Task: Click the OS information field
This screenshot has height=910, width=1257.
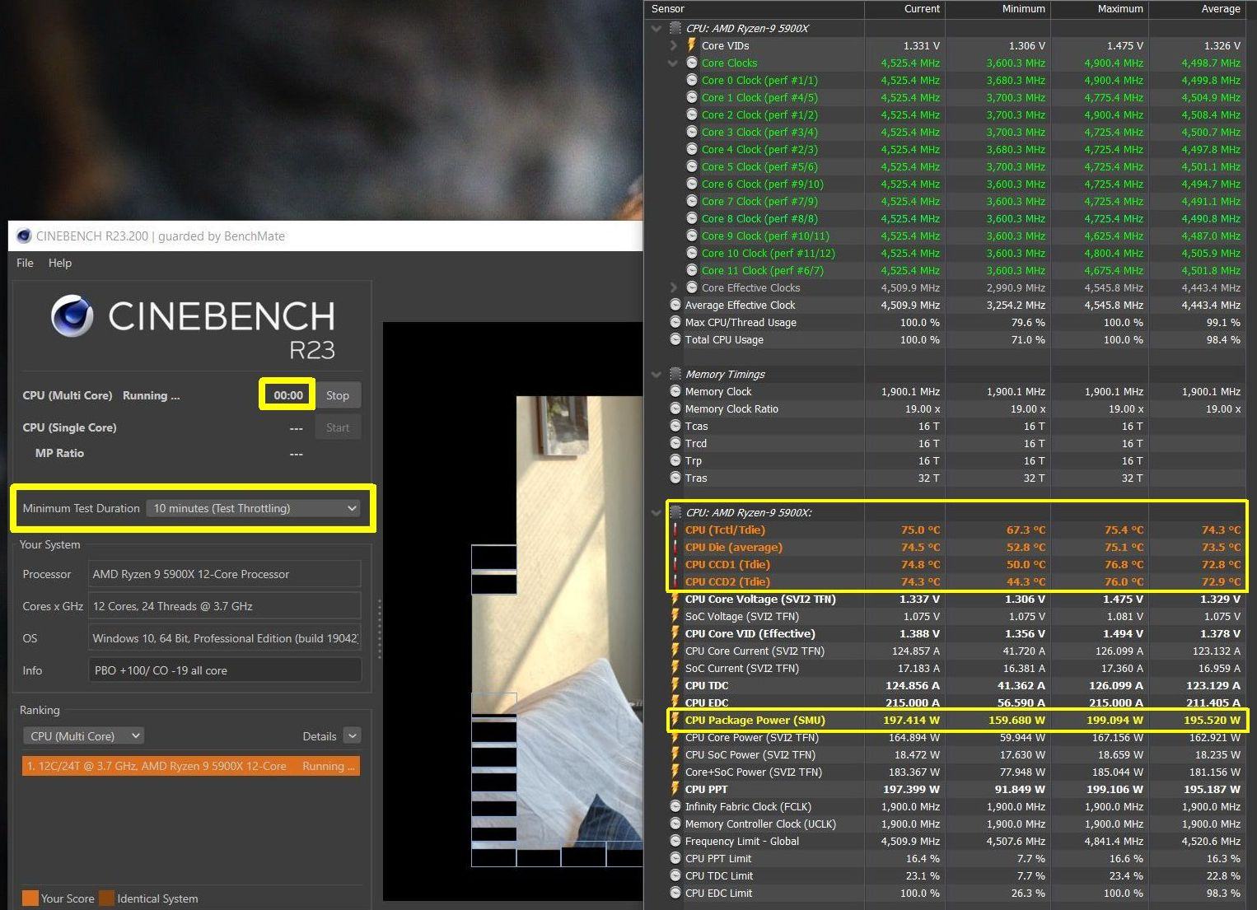Action: coord(225,638)
